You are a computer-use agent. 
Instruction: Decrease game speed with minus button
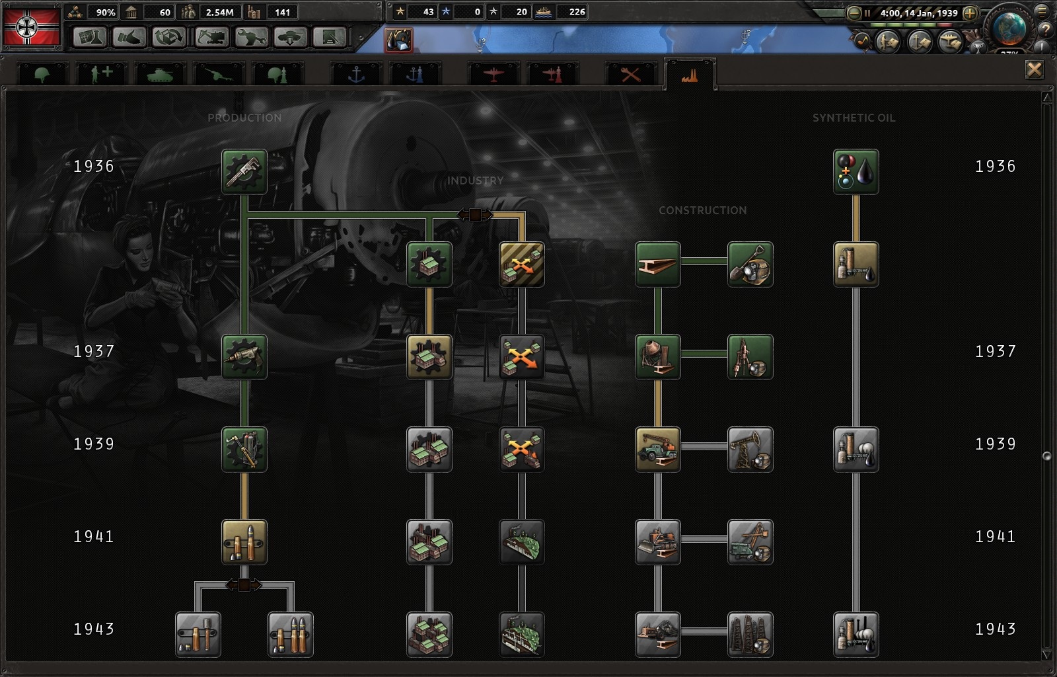854,13
